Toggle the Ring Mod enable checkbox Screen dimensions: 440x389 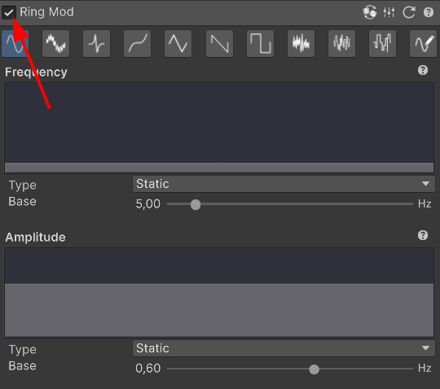click(9, 12)
